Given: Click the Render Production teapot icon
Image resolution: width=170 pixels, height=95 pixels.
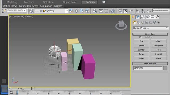Looking at the screenshot, I should (x=131, y=11).
